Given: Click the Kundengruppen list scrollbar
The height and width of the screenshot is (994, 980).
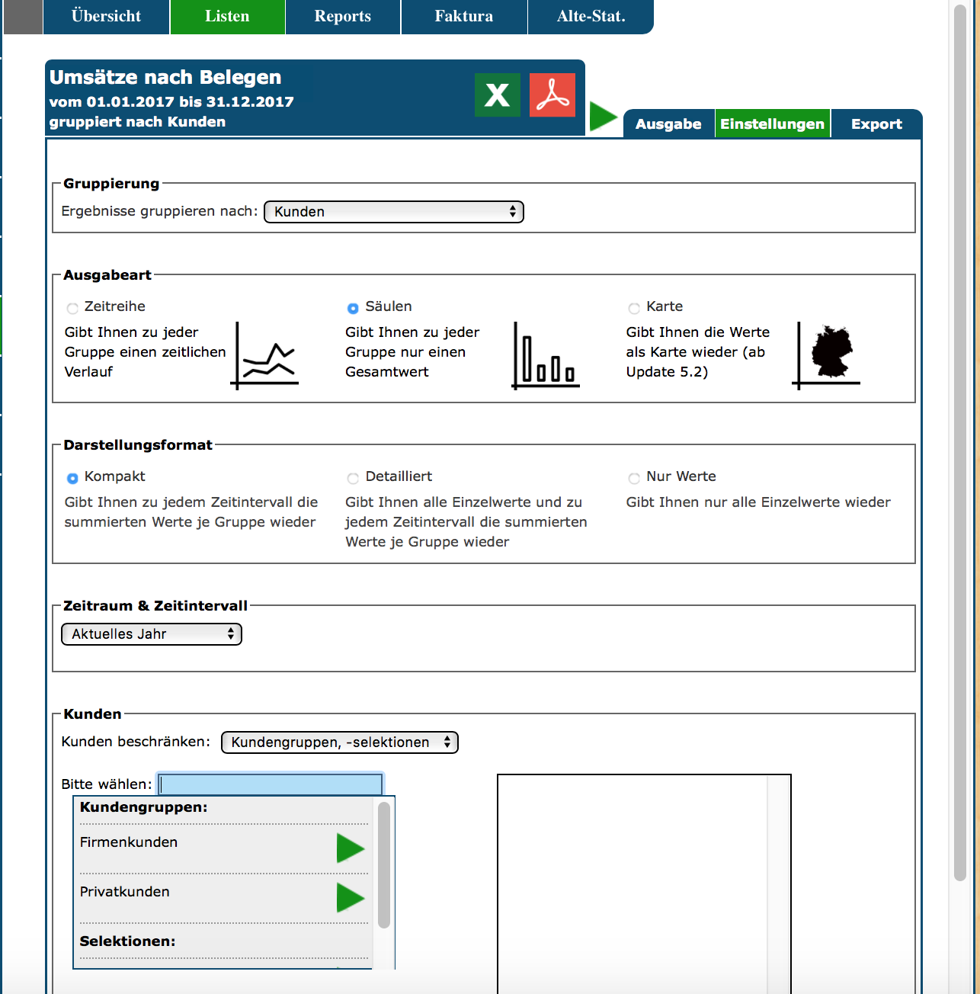Looking at the screenshot, I should pyautogui.click(x=384, y=864).
